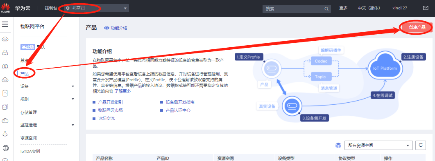
Task: Open 产品认证中心 link
Action: [178, 110]
